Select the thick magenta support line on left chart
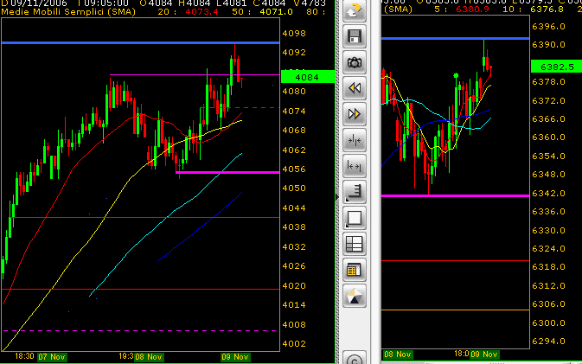 coord(227,173)
